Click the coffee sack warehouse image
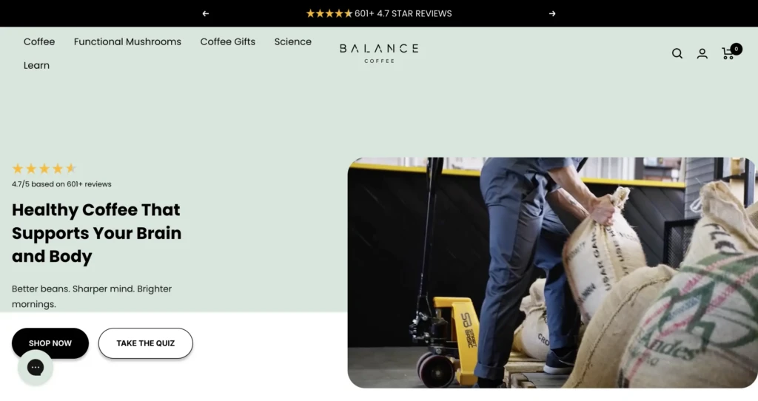 tap(552, 272)
